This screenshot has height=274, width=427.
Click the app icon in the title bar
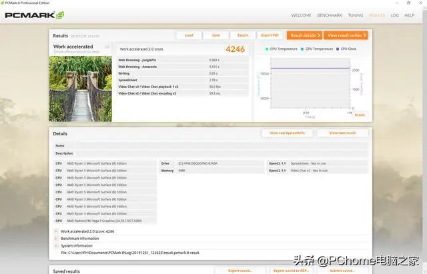pyautogui.click(x=3, y=3)
